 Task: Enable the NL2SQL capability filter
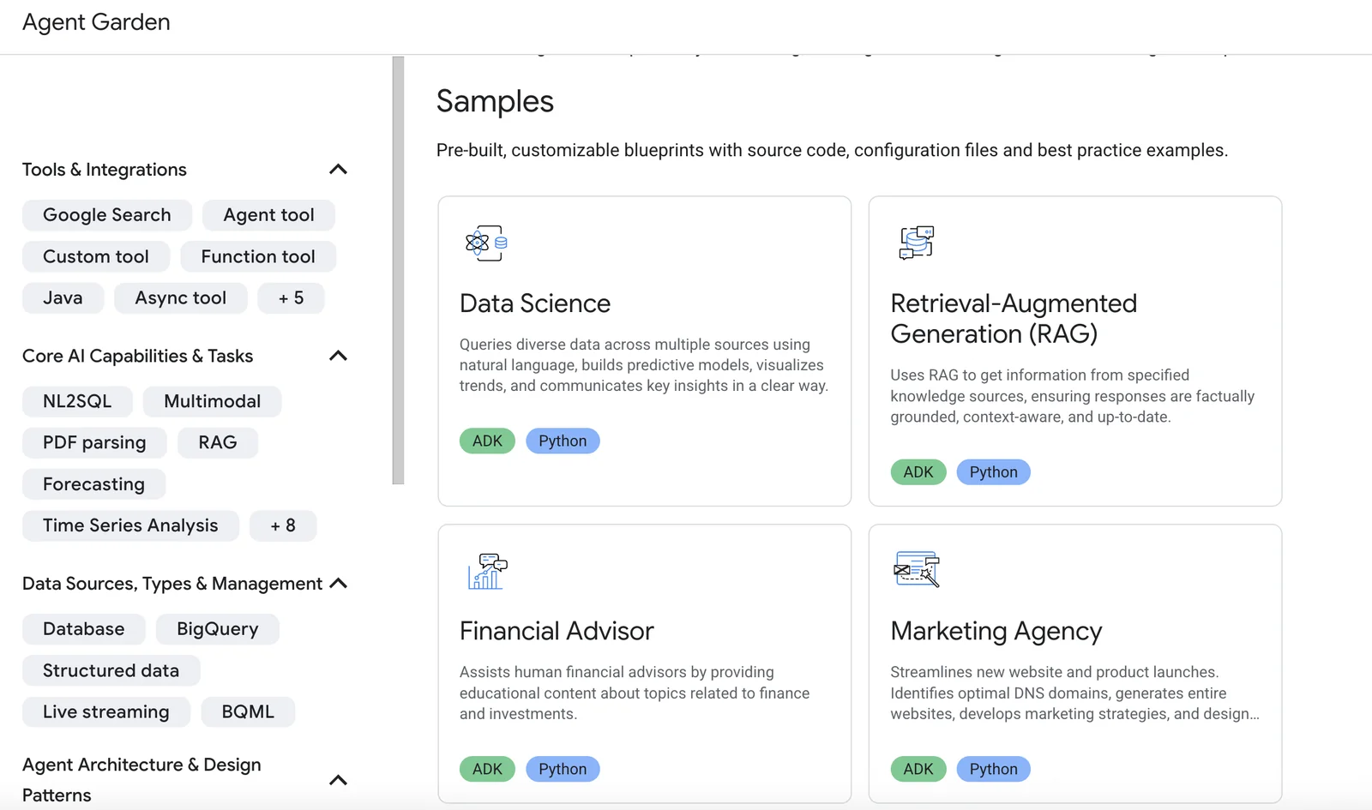click(77, 401)
